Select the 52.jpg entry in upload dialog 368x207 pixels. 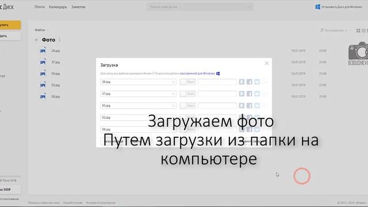[138, 117]
